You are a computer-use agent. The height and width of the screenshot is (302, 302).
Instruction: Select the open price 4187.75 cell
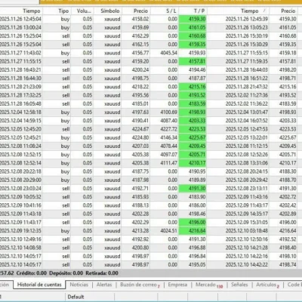140,171
